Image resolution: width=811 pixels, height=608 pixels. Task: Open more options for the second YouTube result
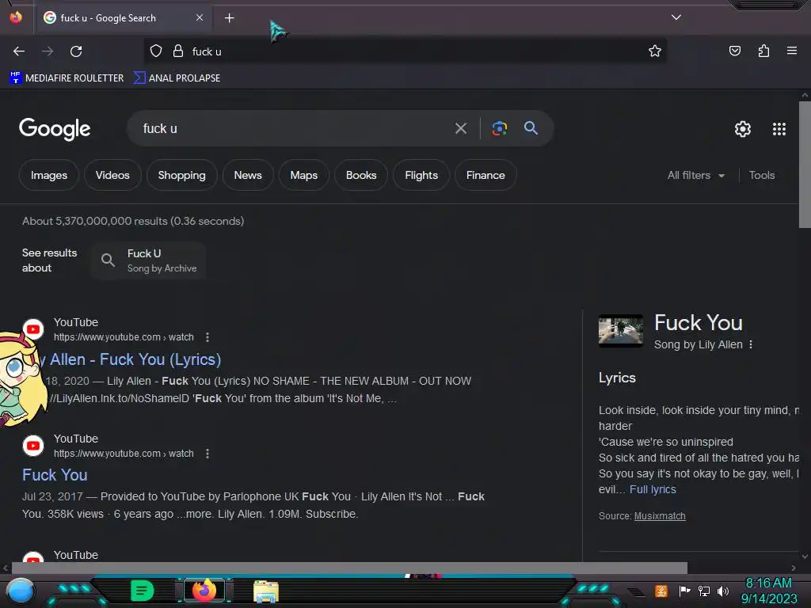[x=208, y=454]
